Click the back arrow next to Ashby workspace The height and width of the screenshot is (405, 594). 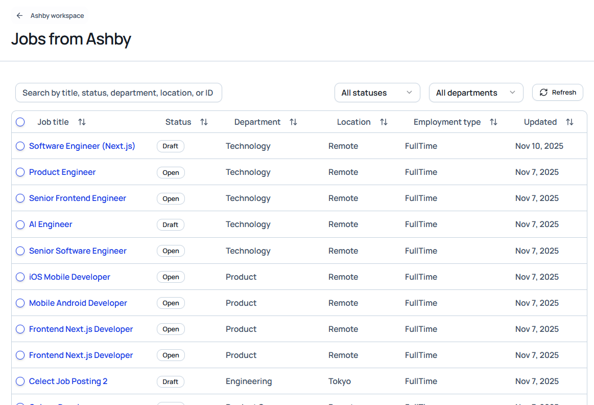point(19,16)
